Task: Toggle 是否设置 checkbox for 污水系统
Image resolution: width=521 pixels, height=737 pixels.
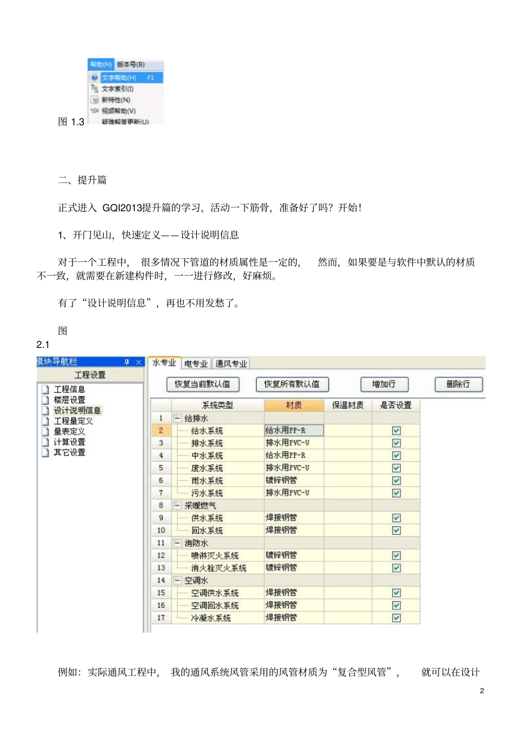Action: tap(397, 493)
